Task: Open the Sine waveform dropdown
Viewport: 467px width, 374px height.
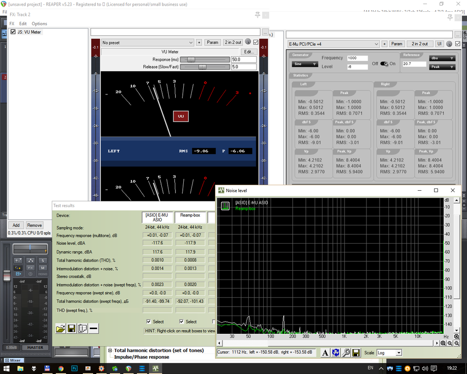Action: pyautogui.click(x=305, y=64)
